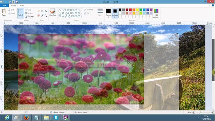
Task: Choose the Six-point star shape
Action: click(x=69, y=16)
